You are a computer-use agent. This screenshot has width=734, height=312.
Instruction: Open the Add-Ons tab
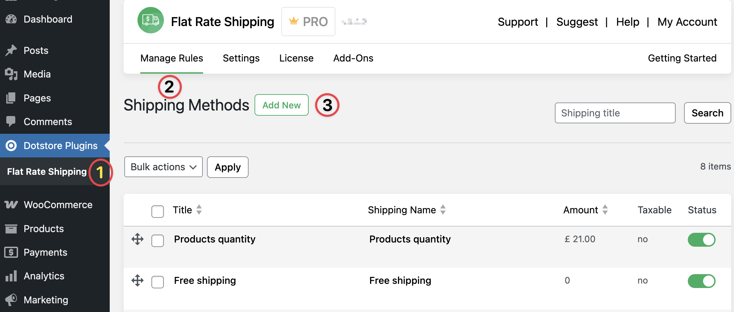[353, 58]
